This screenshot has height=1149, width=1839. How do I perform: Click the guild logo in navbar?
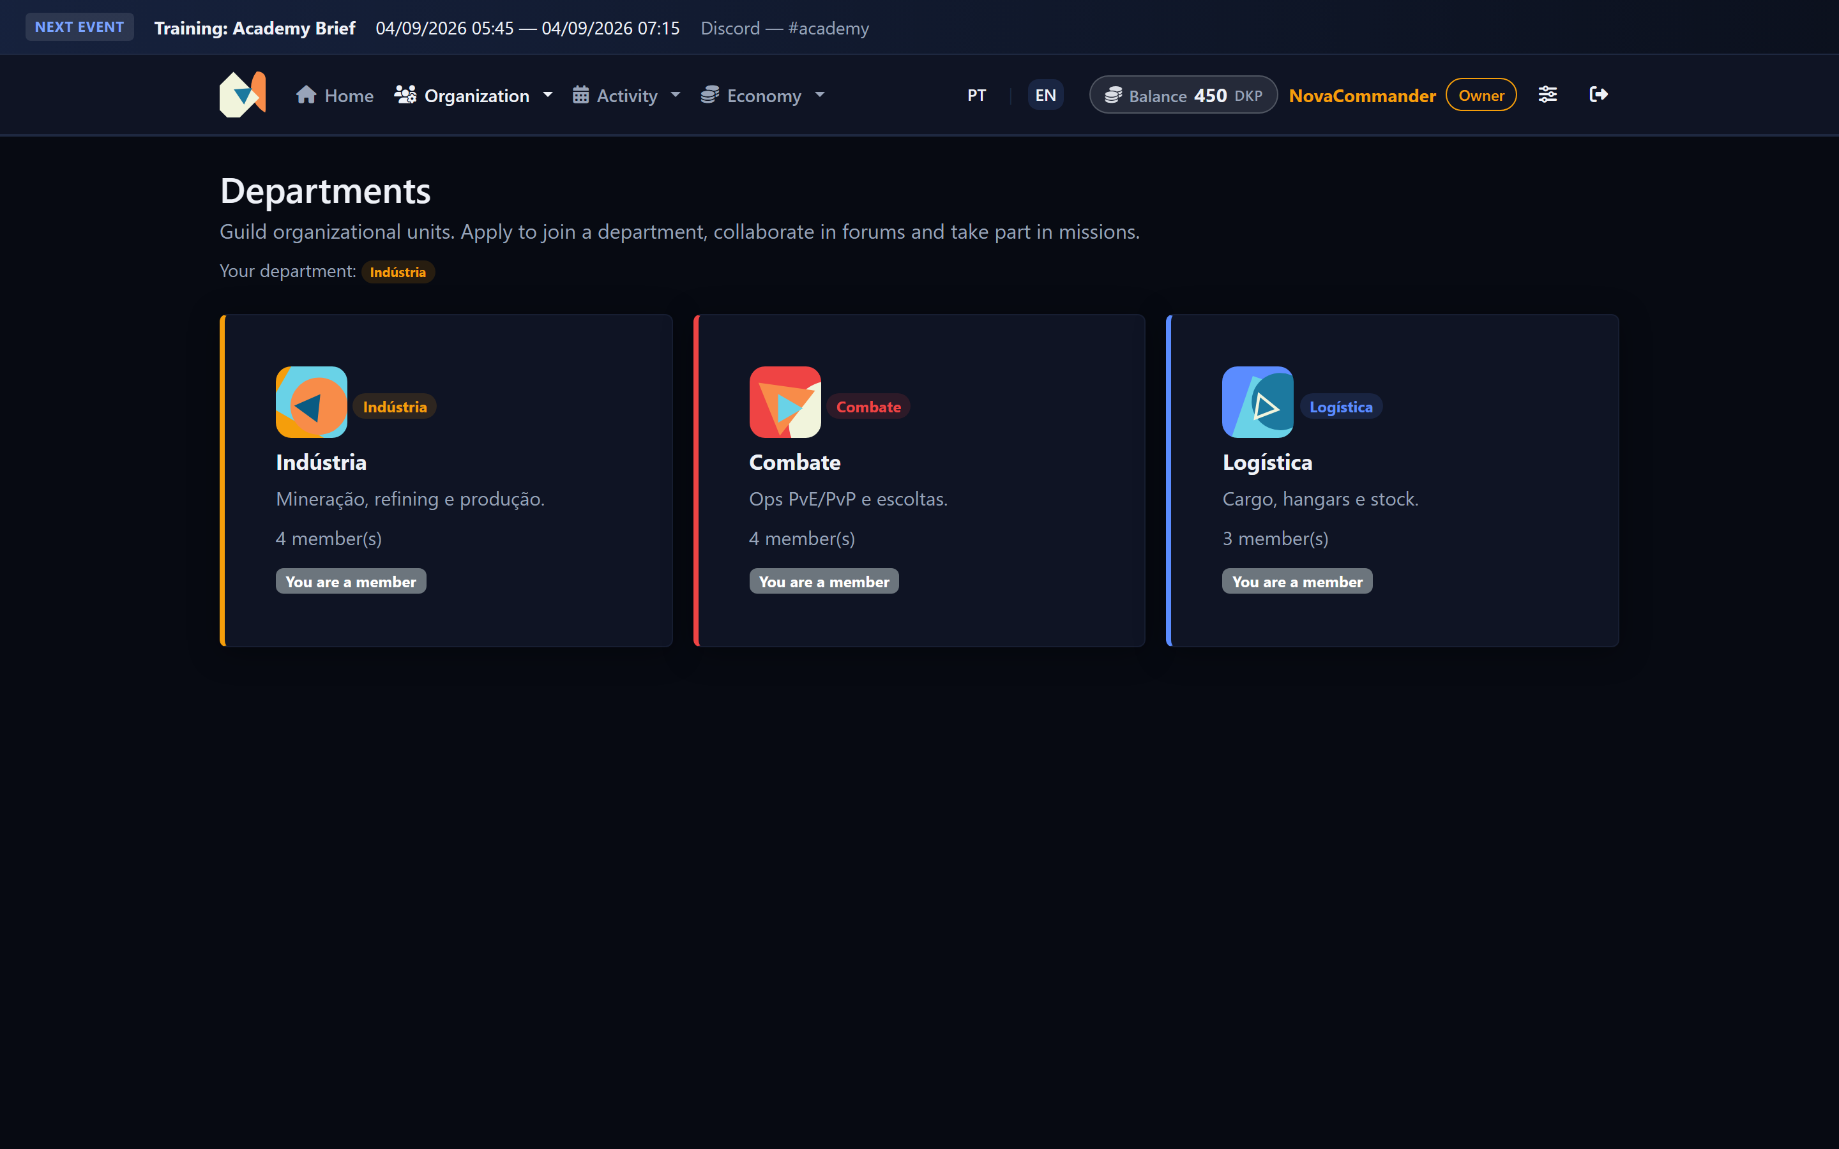point(243,94)
